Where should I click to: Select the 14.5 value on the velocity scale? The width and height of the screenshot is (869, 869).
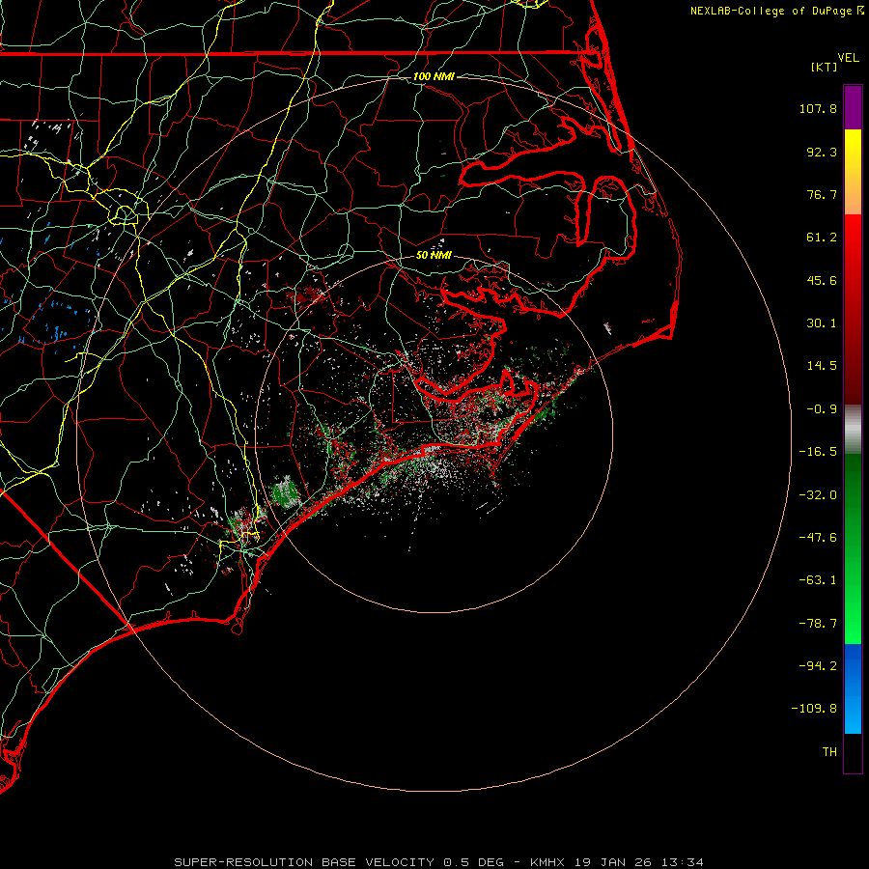[x=822, y=366]
